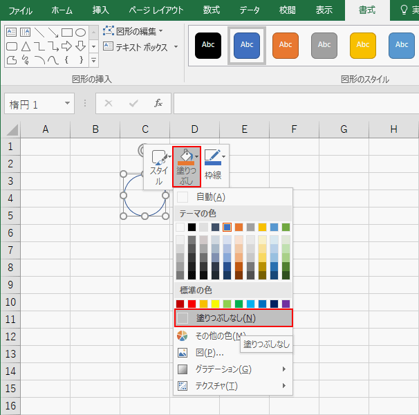Expand the shapes gallery more button
This screenshot has width=419, height=415.
click(x=93, y=60)
